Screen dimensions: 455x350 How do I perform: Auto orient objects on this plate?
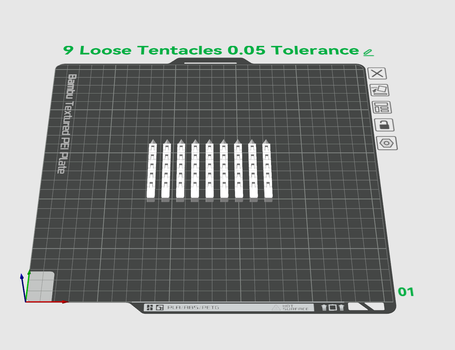pos(379,90)
